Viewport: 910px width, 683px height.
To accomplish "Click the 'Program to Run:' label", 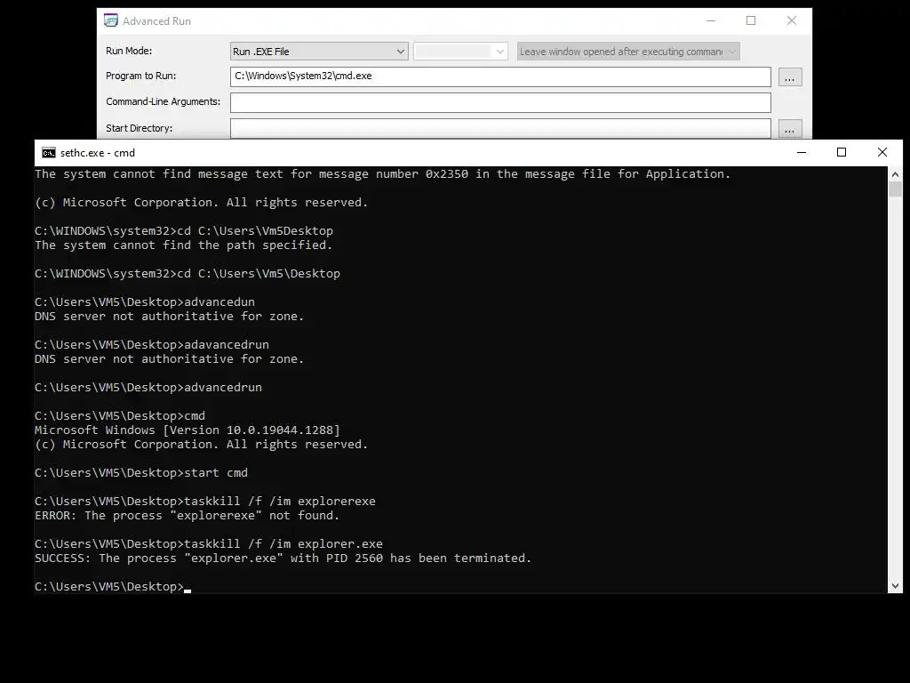I will pyautogui.click(x=141, y=76).
